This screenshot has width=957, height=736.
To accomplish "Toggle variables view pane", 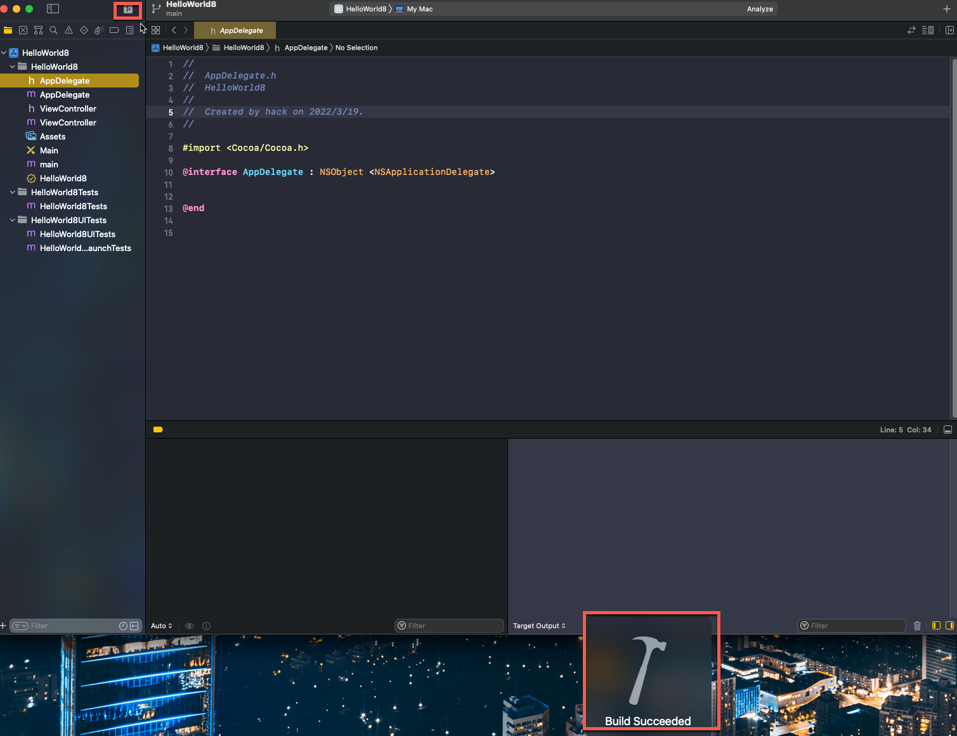I will point(936,626).
